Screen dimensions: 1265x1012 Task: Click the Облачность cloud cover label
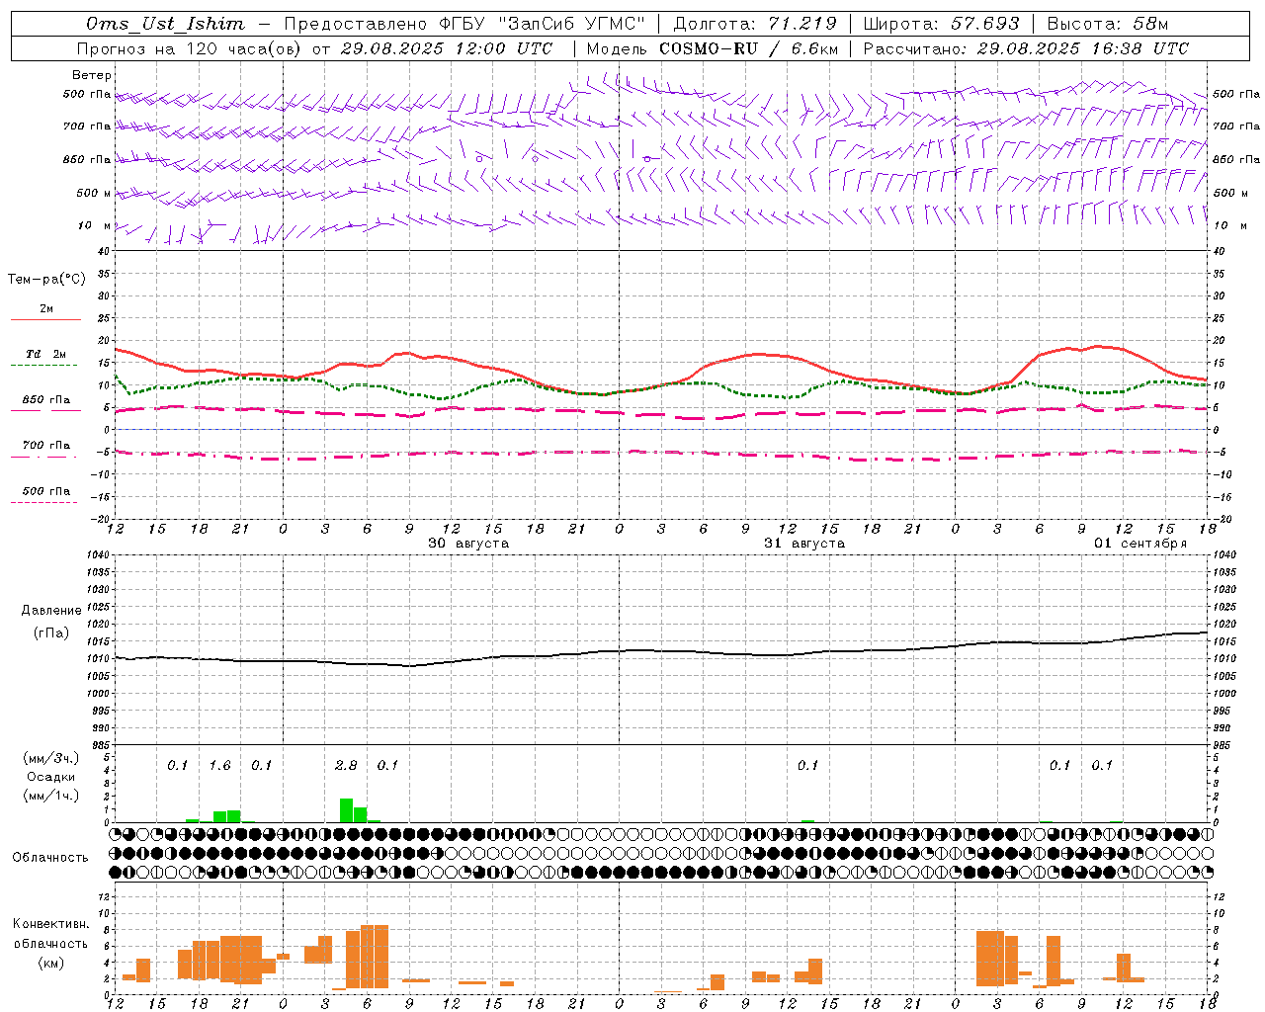[x=50, y=857]
